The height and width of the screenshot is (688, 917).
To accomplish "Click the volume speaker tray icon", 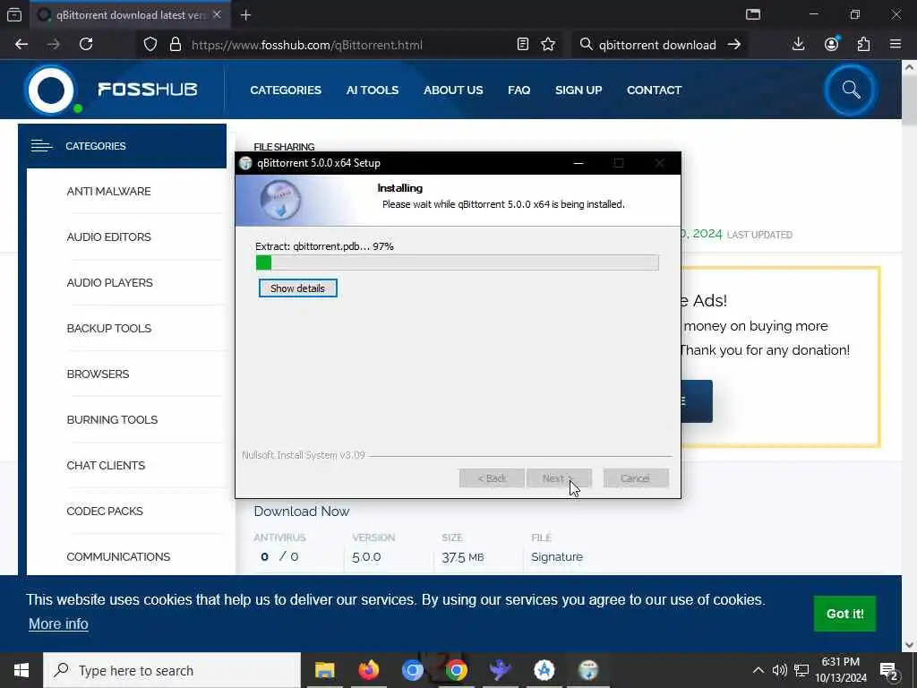I will pos(779,670).
